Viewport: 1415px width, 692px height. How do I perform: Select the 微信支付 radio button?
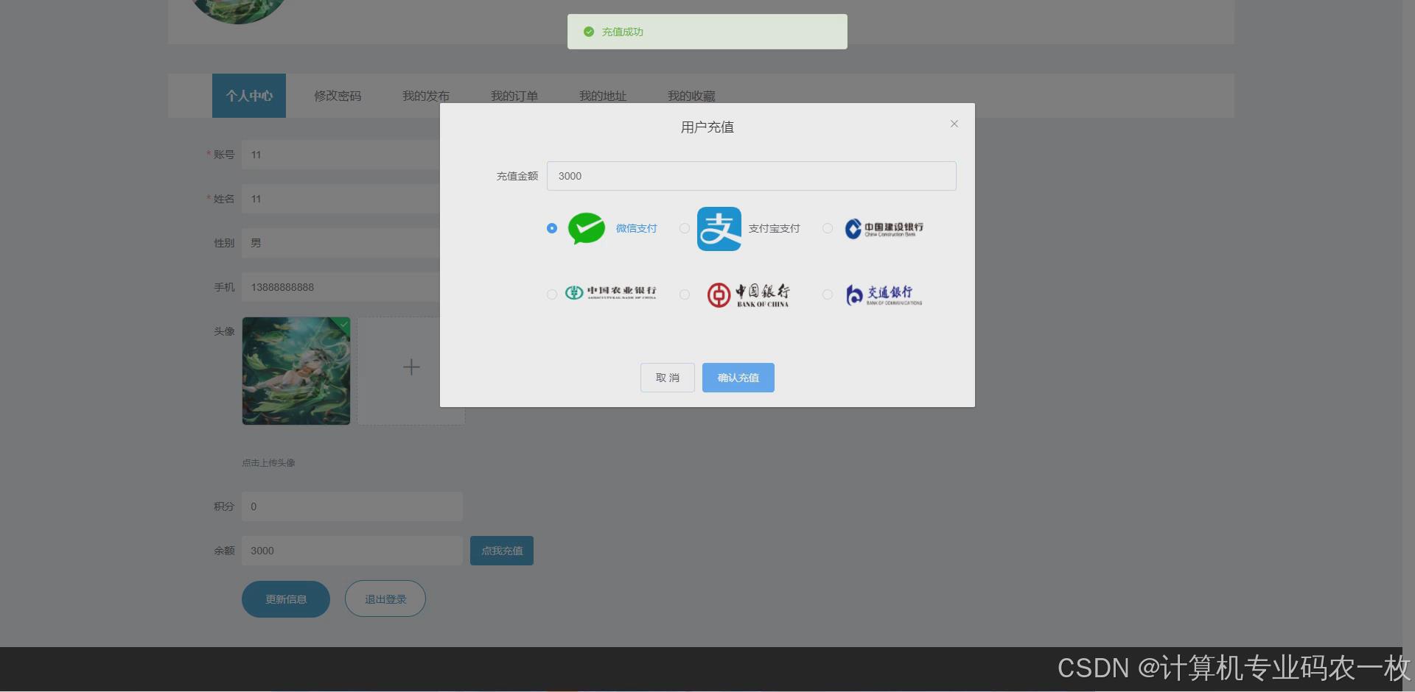[552, 228]
